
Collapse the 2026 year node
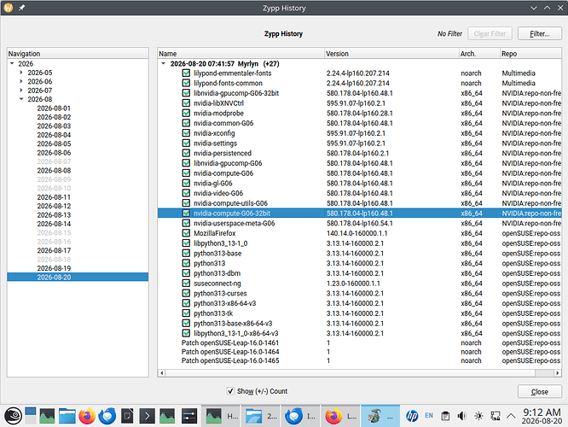12,63
